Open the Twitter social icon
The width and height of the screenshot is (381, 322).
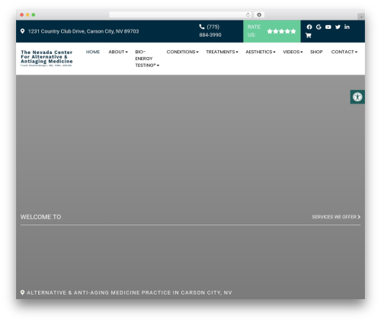pyautogui.click(x=338, y=27)
